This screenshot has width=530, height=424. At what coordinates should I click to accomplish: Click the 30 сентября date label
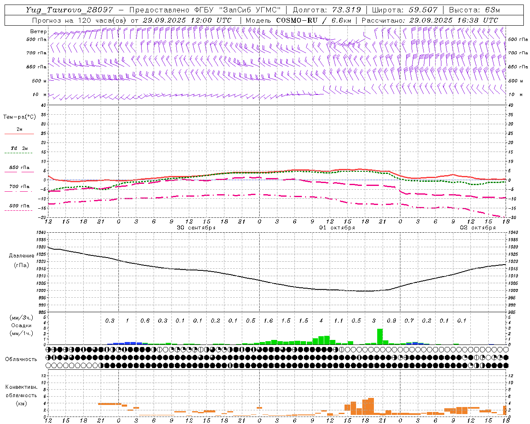click(196, 228)
